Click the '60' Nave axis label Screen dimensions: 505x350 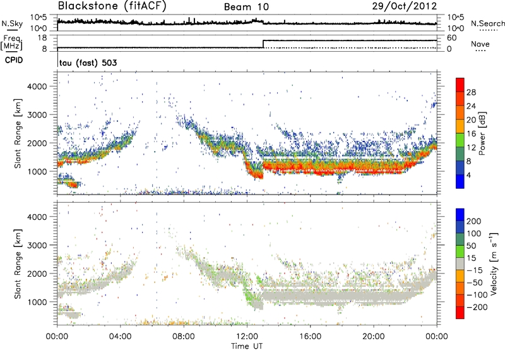point(452,38)
